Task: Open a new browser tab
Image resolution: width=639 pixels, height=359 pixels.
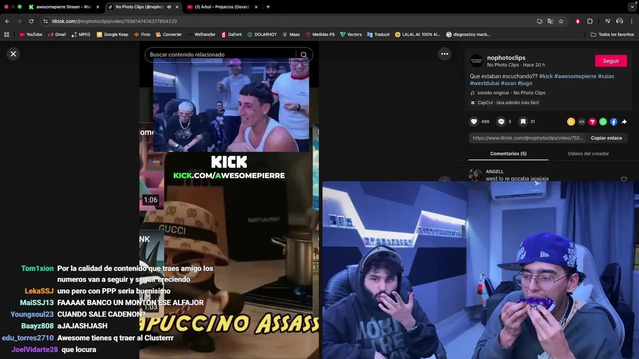Action: point(268,7)
